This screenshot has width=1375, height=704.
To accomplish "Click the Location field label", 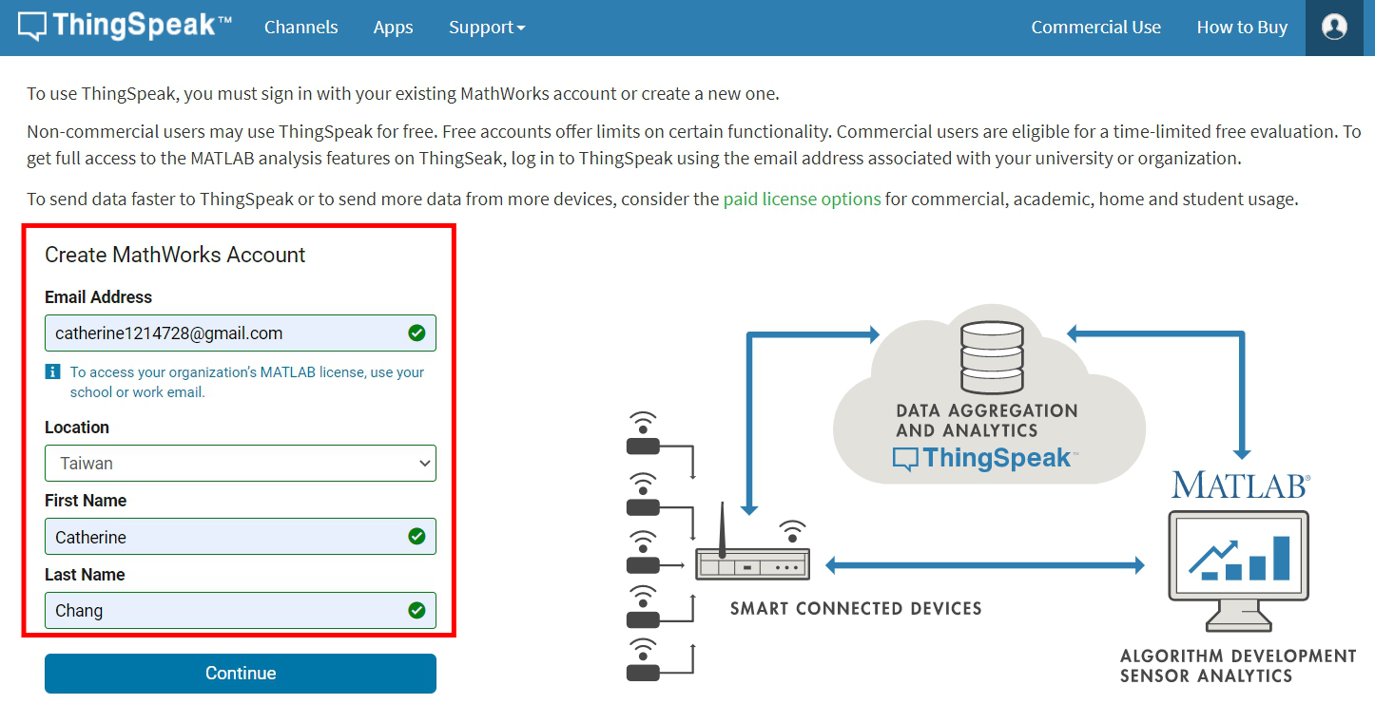I will pos(77,428).
